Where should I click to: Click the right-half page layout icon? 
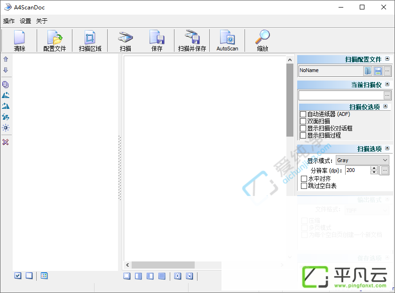pos(138,276)
